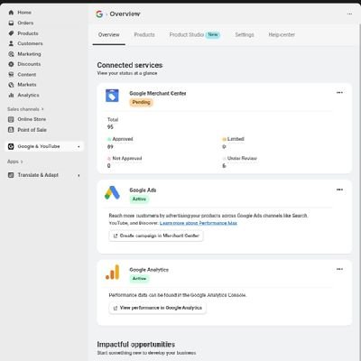
Task: Click View performance in Google Analytics button
Action: click(158, 308)
